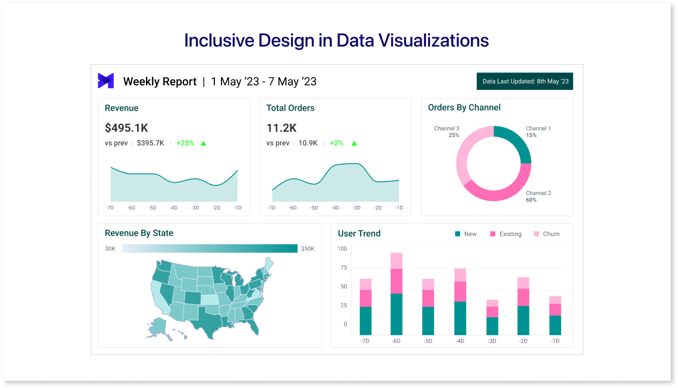The height and width of the screenshot is (388, 678).
Task: Click the pink Existing legend square
Action: [493, 234]
